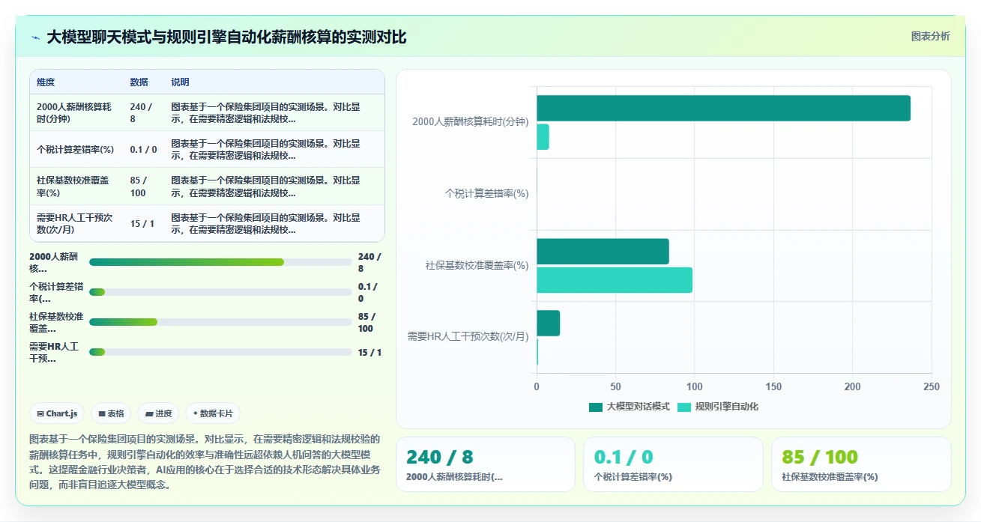Toggle the 大模型对话模式 legend entry

click(629, 407)
